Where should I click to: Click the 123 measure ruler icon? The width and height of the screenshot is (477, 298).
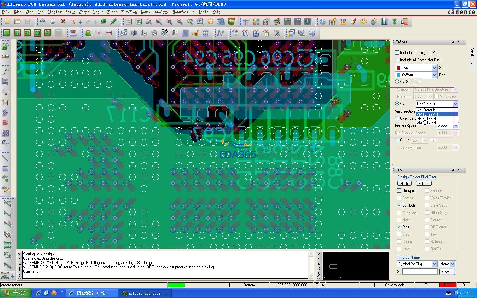coord(343,22)
